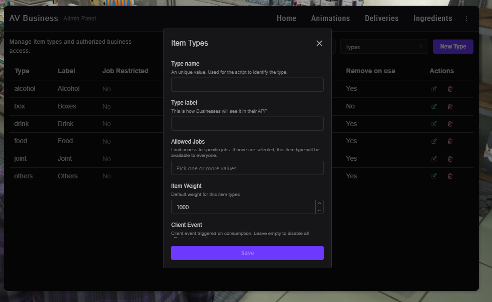Screen dimensions: 492x302
Task: Decrease Item Weight with down stepper
Action: tap(319, 210)
